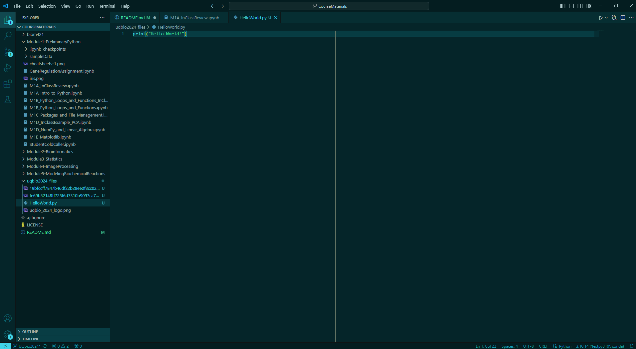
Task: Open the Run and Debug view icon
Action: click(x=8, y=68)
